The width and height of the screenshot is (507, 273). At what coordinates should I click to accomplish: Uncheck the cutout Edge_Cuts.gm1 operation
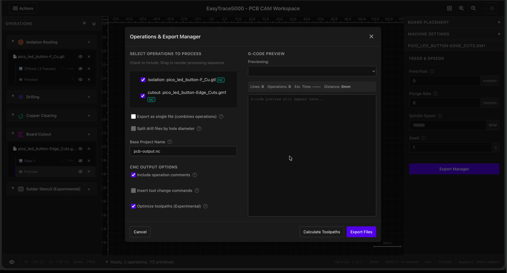(143, 96)
